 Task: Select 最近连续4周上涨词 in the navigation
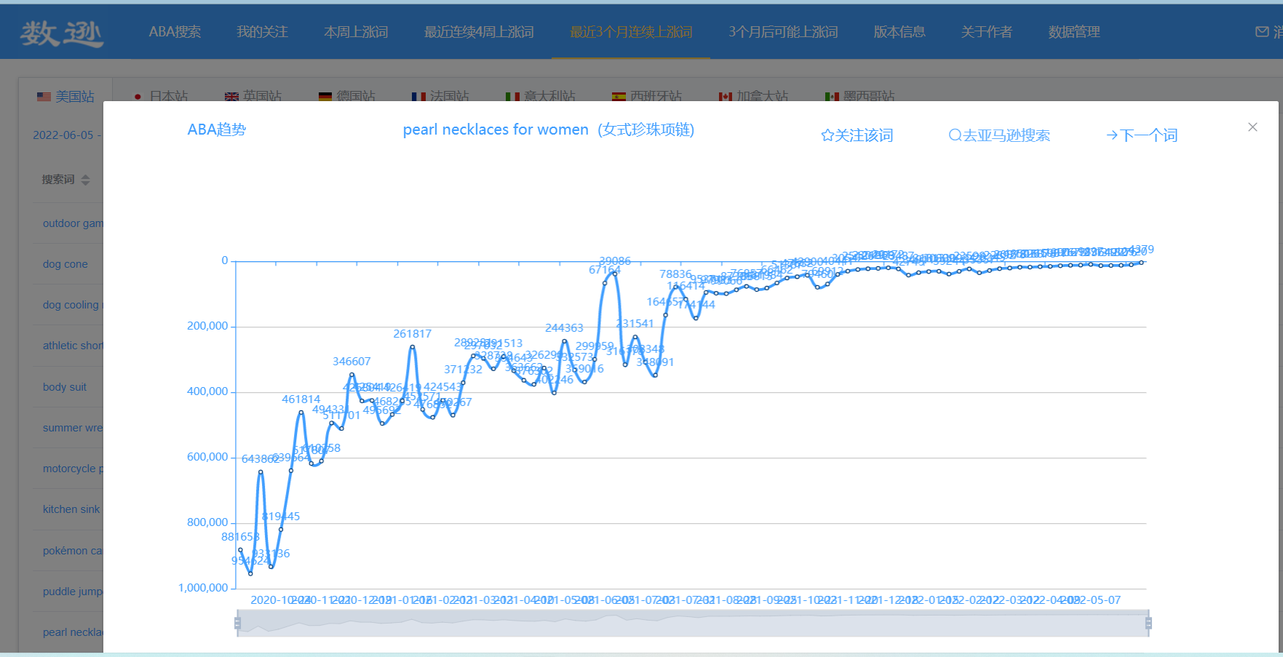coord(480,32)
